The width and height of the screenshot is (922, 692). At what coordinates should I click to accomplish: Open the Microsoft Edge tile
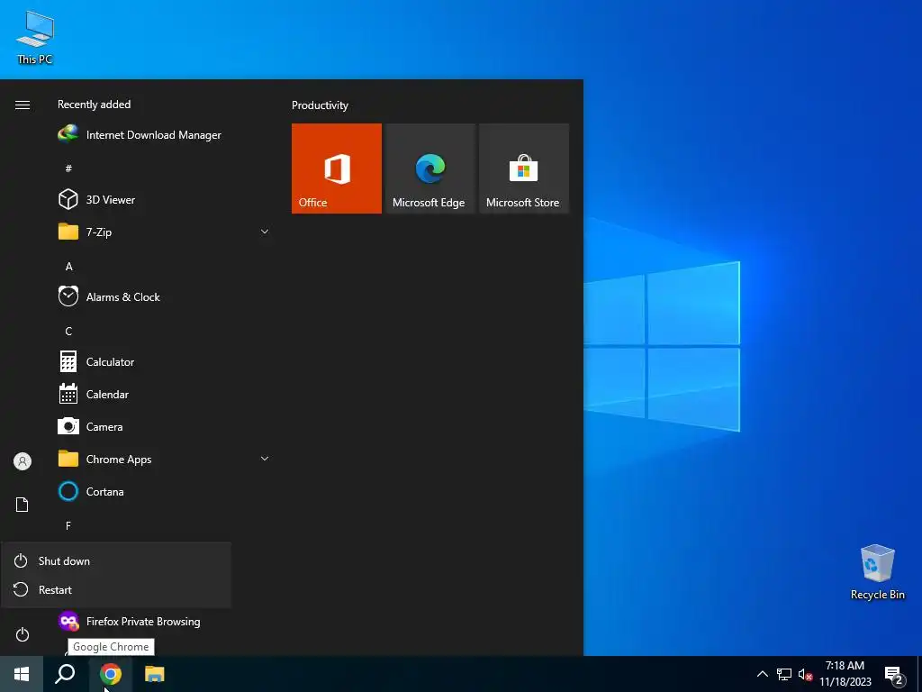tap(429, 168)
